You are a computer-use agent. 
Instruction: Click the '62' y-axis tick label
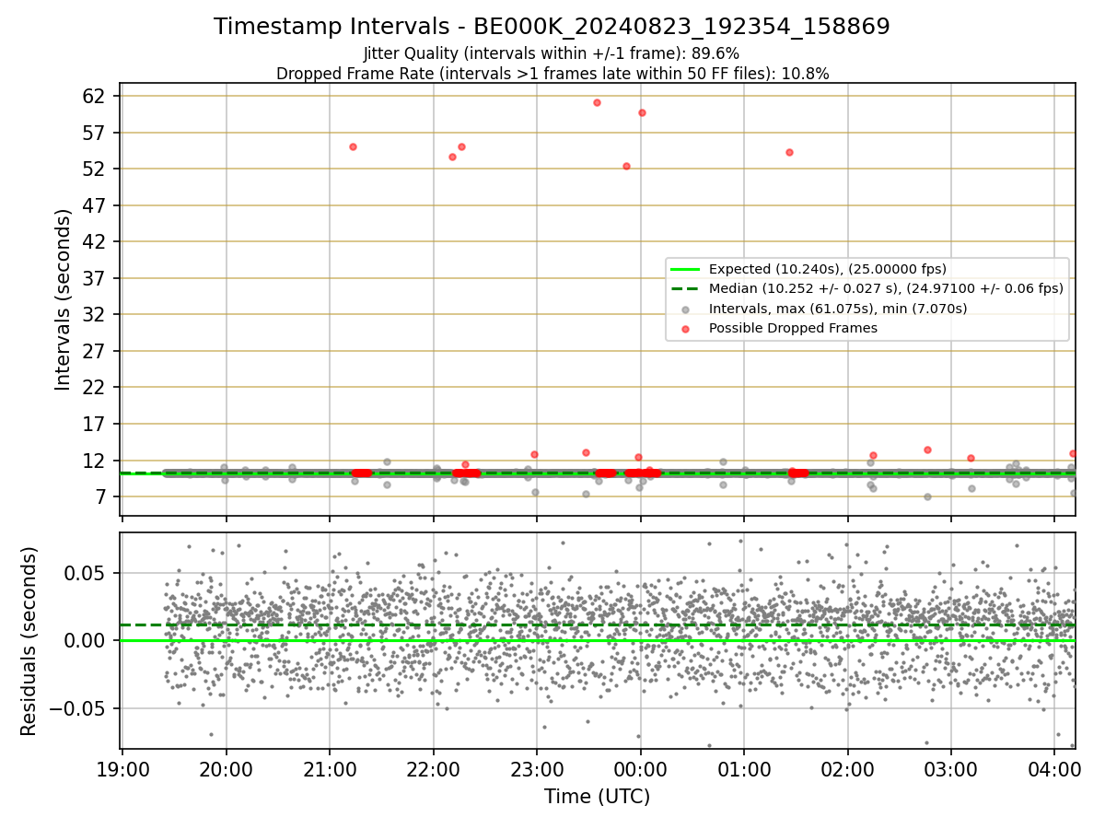[x=95, y=96]
